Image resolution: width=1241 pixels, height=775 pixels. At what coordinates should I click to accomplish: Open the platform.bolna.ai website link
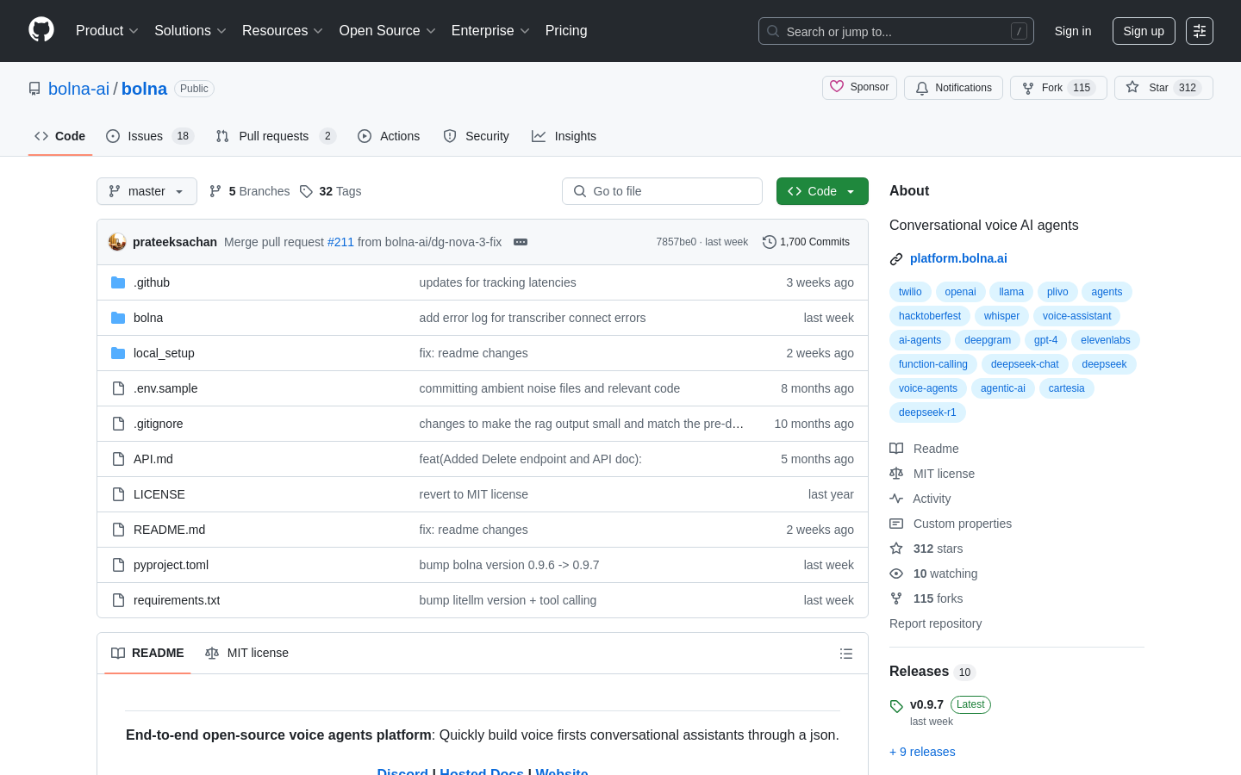[958, 258]
